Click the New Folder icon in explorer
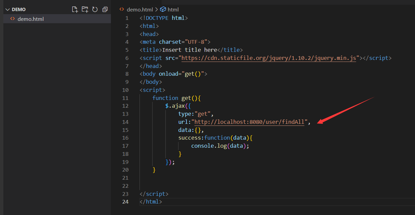415x215 pixels. 85,9
